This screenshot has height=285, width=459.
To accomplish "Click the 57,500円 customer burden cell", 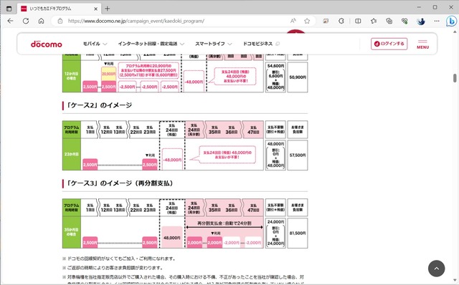I will pyautogui.click(x=298, y=155).
